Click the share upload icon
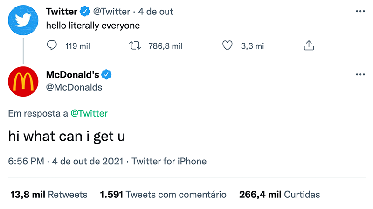 [309, 46]
